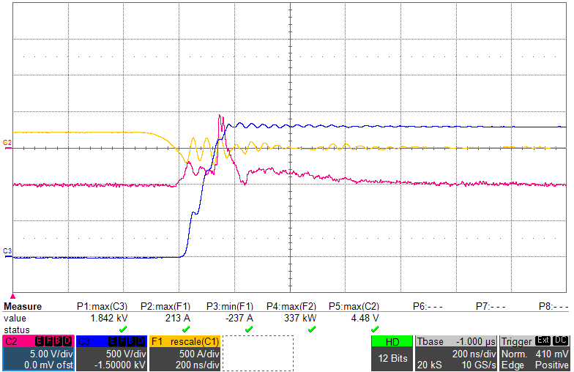This screenshot has width=574, height=372.
Task: Open the Tbase timebase settings box
Action: tap(455, 353)
